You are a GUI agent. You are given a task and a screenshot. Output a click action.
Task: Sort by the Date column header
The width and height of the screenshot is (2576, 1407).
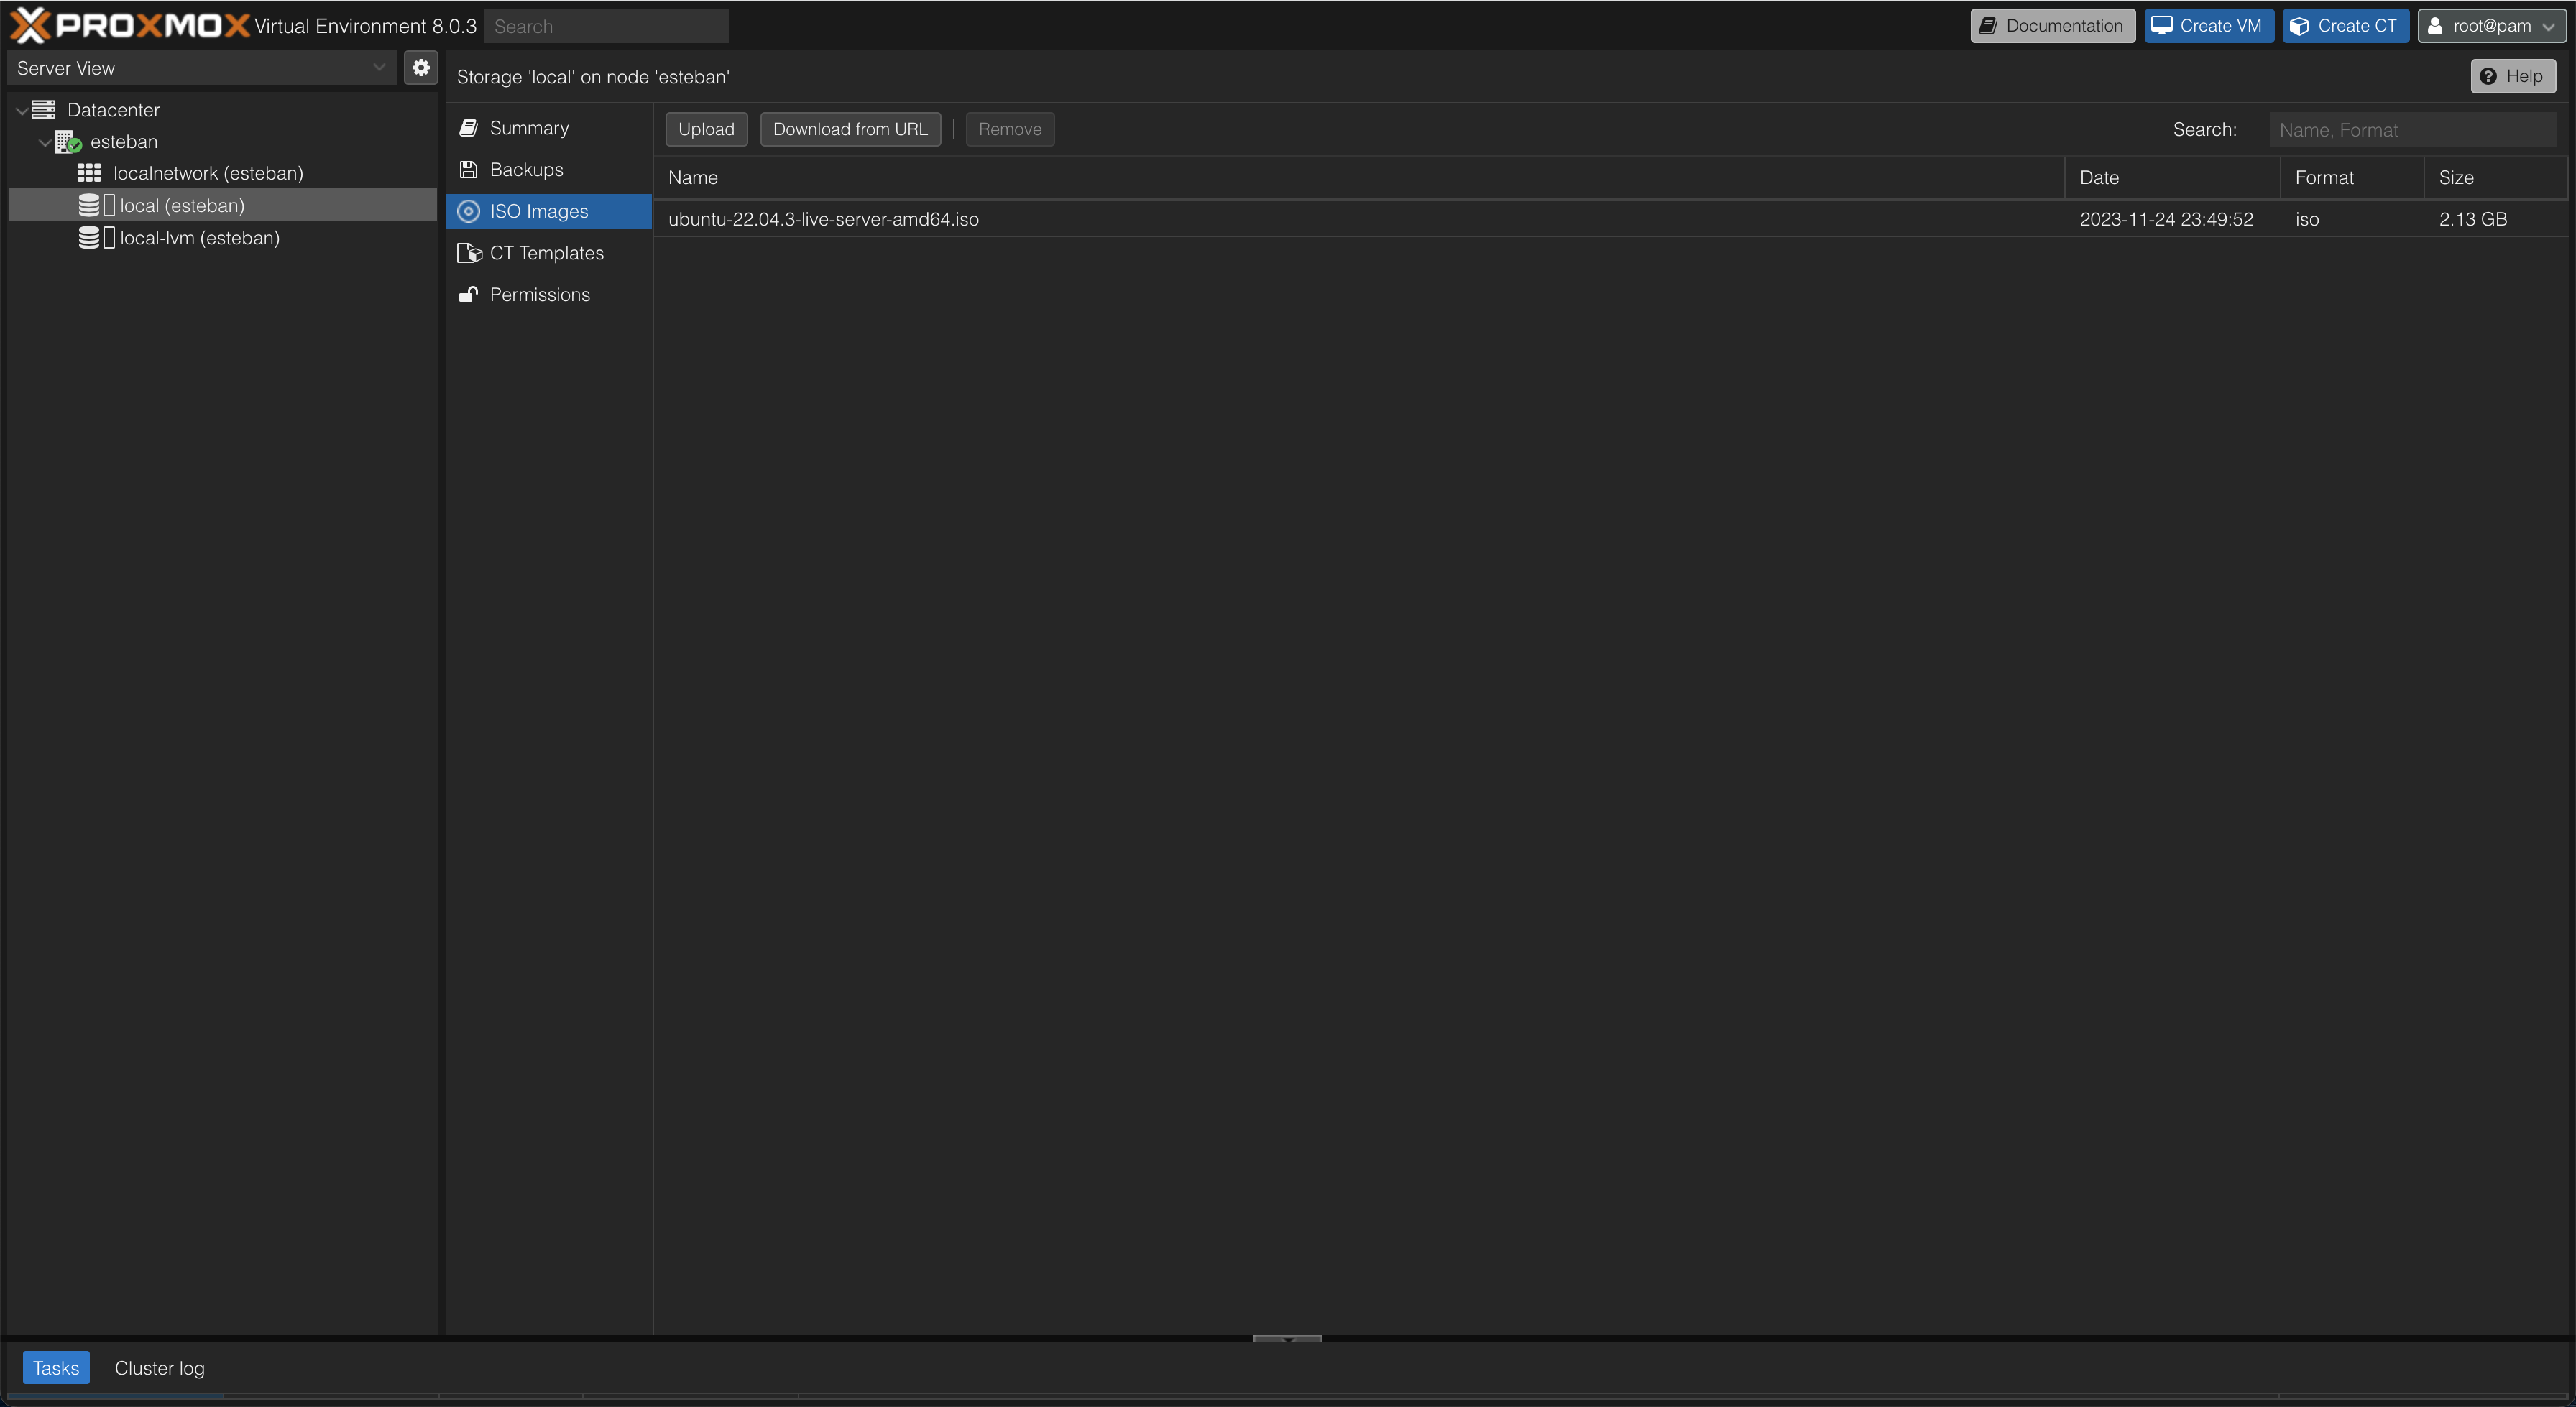[2172, 178]
